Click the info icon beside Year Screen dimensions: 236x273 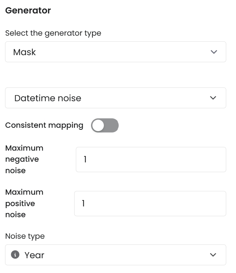click(15, 255)
